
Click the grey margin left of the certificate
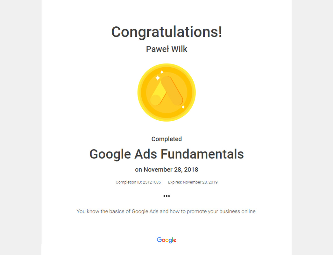pos(21,128)
